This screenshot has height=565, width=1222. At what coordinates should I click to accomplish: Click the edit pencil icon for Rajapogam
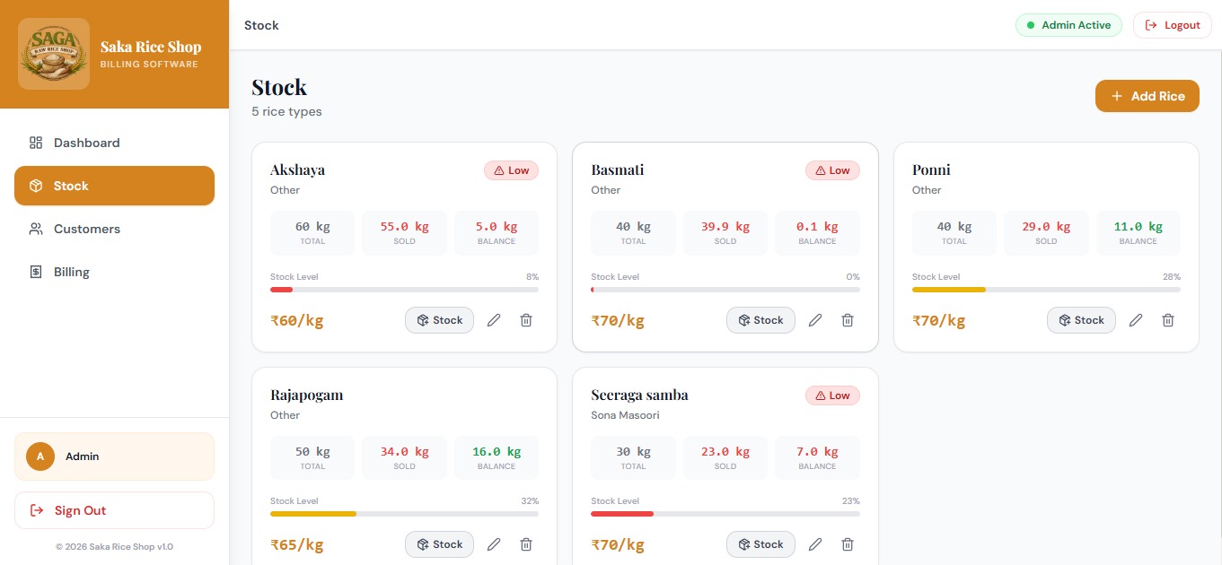coord(494,544)
